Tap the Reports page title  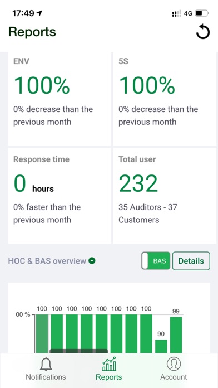32,32
